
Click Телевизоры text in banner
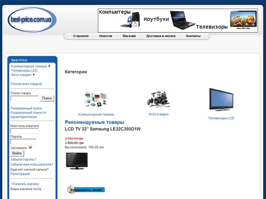point(212,27)
